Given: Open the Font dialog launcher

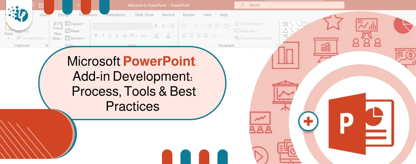Looking at the screenshot, I should [176, 46].
